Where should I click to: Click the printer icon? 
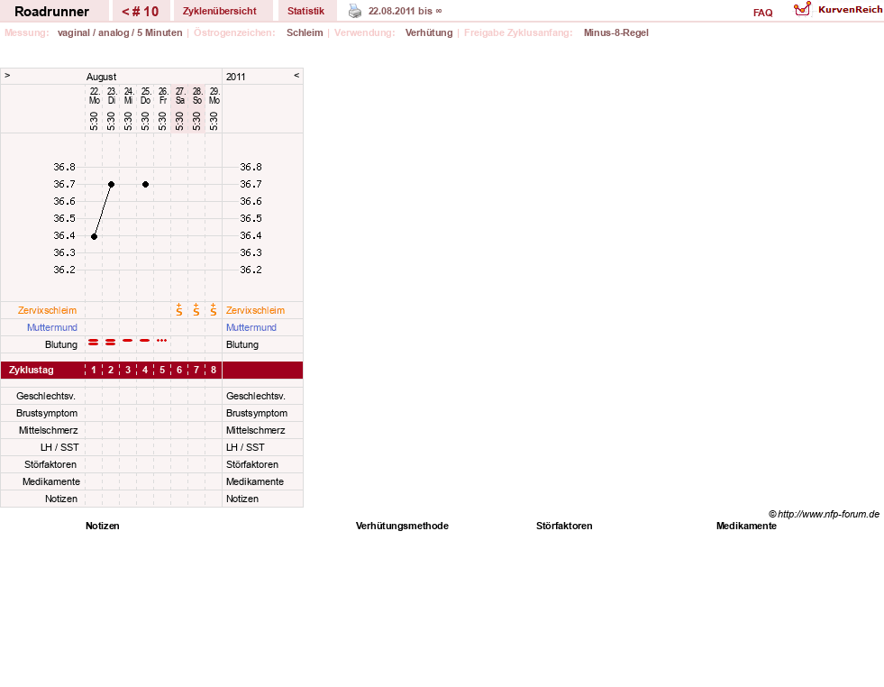355,11
